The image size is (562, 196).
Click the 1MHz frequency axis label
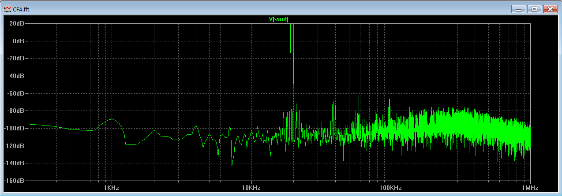(530, 188)
